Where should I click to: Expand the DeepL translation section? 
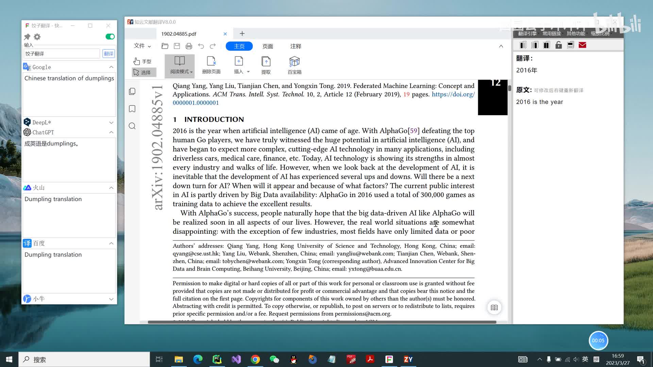111,122
